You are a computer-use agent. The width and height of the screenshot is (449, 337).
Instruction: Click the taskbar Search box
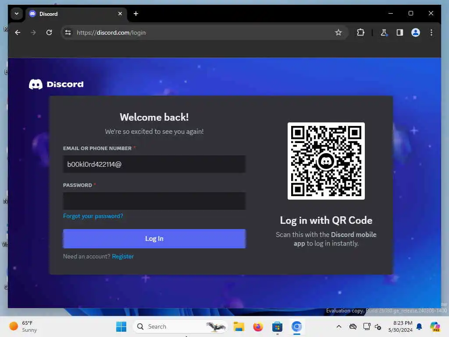[180, 326]
